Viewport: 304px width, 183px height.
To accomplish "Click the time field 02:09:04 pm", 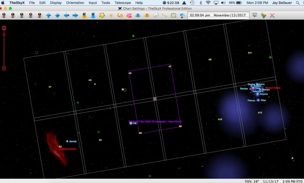I will tap(200, 15).
